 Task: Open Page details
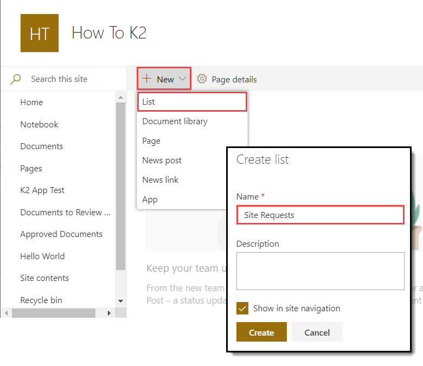click(x=227, y=79)
